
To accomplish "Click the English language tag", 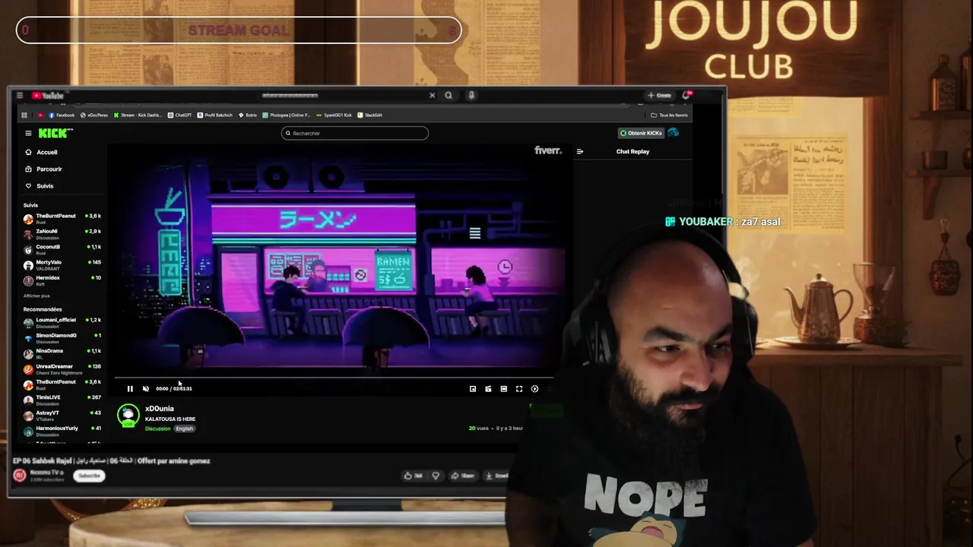I will tap(185, 428).
